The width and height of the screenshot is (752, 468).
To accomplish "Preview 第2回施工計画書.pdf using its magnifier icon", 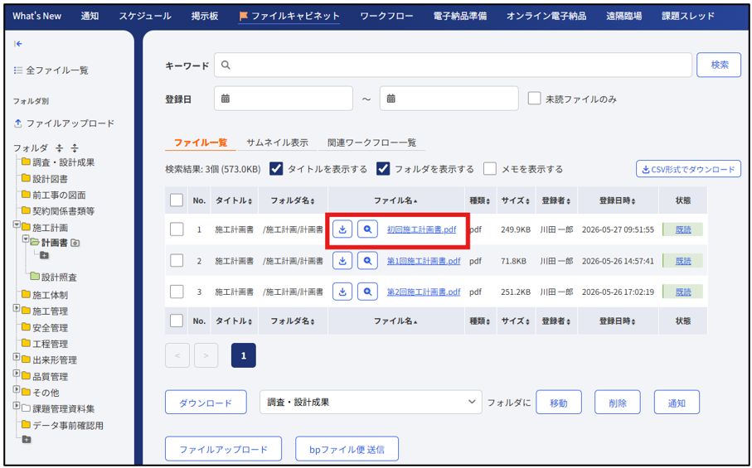I will 367,292.
